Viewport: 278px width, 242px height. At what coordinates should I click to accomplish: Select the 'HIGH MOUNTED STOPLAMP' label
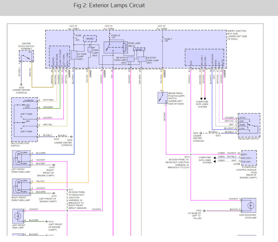click(248, 216)
